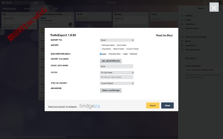Click the Settings gear icon in More menu

point(182,16)
